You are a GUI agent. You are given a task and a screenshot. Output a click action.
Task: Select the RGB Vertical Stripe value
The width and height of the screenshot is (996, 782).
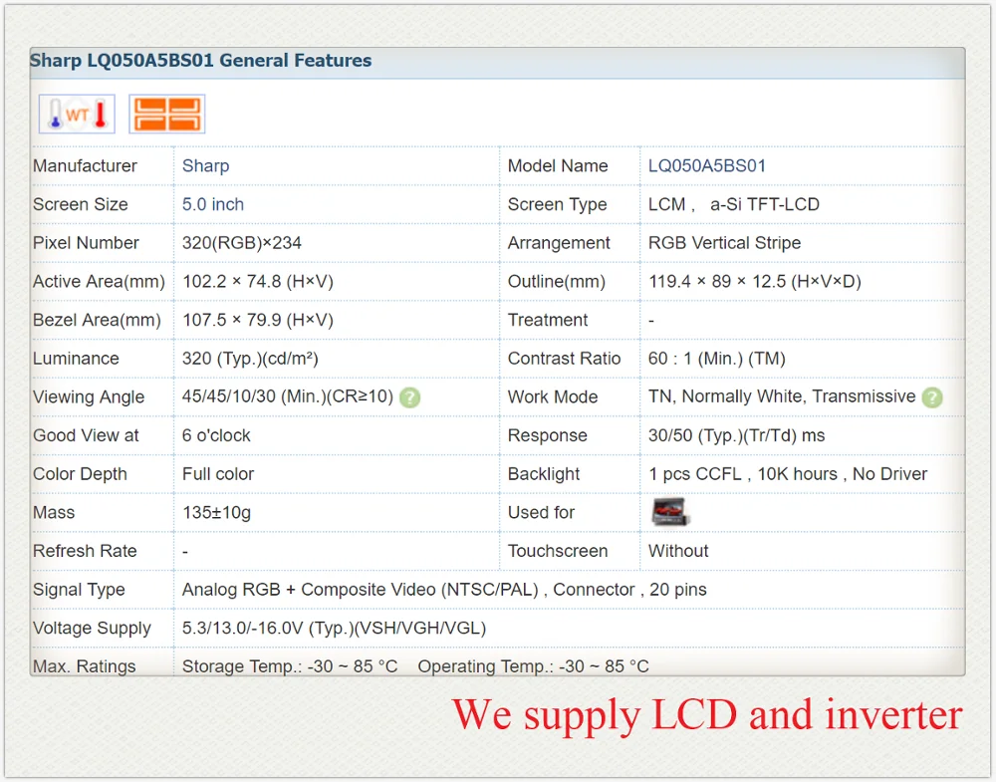click(724, 243)
